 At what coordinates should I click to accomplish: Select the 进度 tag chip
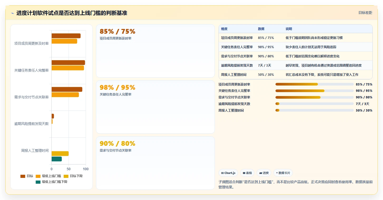tap(264, 173)
